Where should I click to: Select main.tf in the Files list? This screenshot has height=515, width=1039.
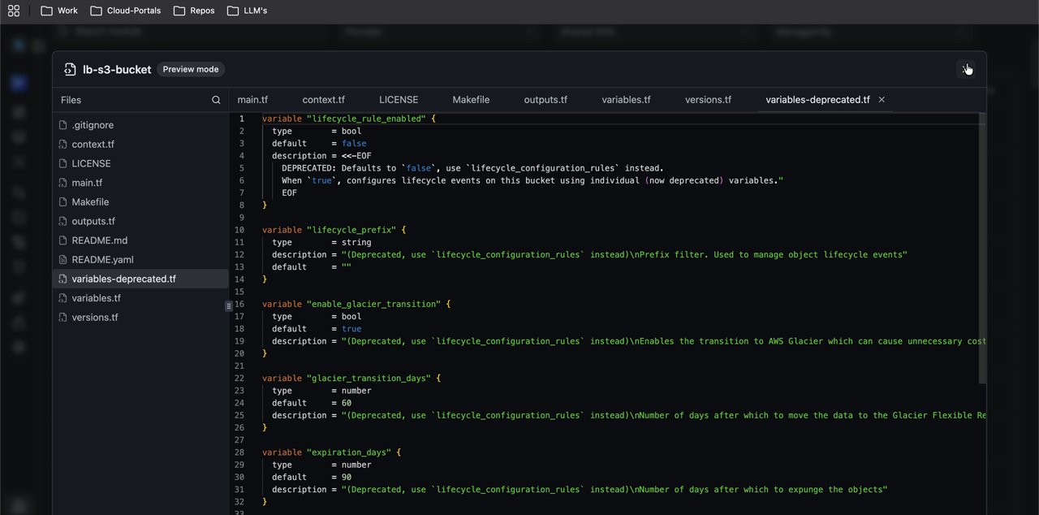pyautogui.click(x=140, y=183)
